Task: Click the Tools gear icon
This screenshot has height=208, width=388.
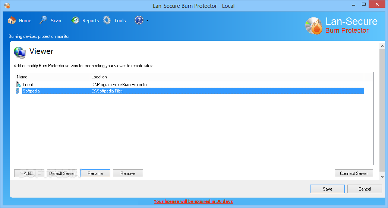Action: click(107, 20)
